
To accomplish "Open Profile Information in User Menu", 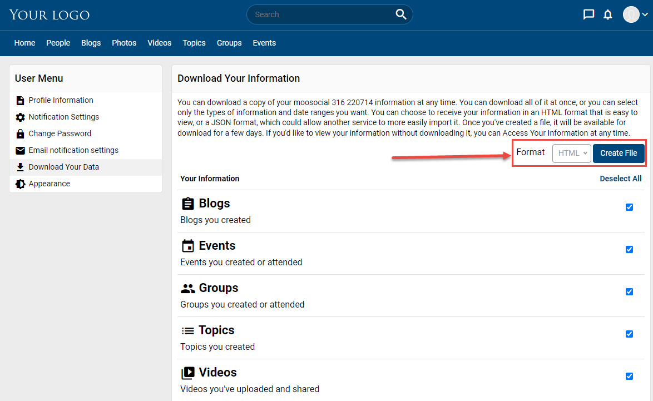I will pyautogui.click(x=61, y=100).
